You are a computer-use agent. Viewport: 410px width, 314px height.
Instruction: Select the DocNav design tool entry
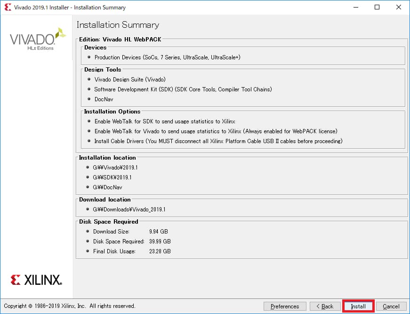[x=104, y=99]
